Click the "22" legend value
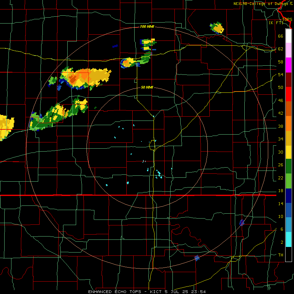The height and width of the screenshot is (294, 294). click(281, 178)
